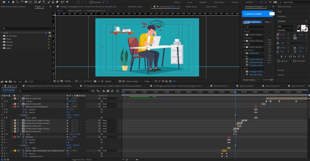Open channel and color management icon
Image resolution: width=310 pixels, height=161 pixels.
pyautogui.click(x=102, y=81)
